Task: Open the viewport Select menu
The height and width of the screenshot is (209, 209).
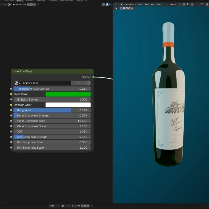Action: click(x=146, y=4)
